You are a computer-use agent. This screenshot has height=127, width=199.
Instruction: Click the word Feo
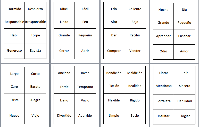pos(85,22)
